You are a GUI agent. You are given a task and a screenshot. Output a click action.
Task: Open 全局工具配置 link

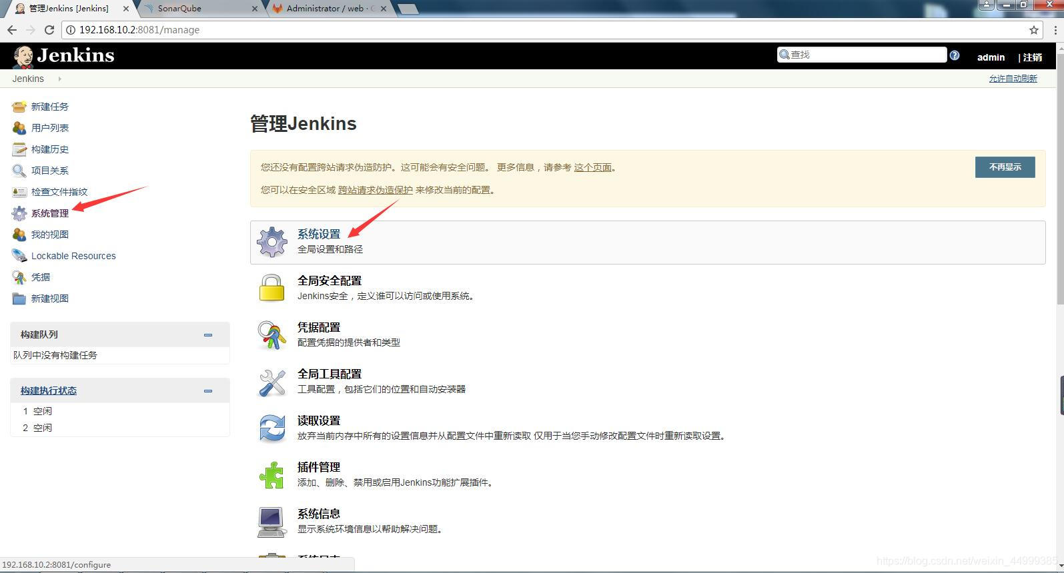[330, 374]
